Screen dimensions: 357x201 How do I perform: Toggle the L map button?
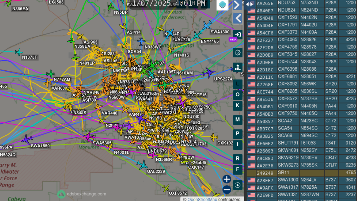[x=238, y=84]
